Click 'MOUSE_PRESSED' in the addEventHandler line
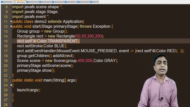 [x=99, y=51]
